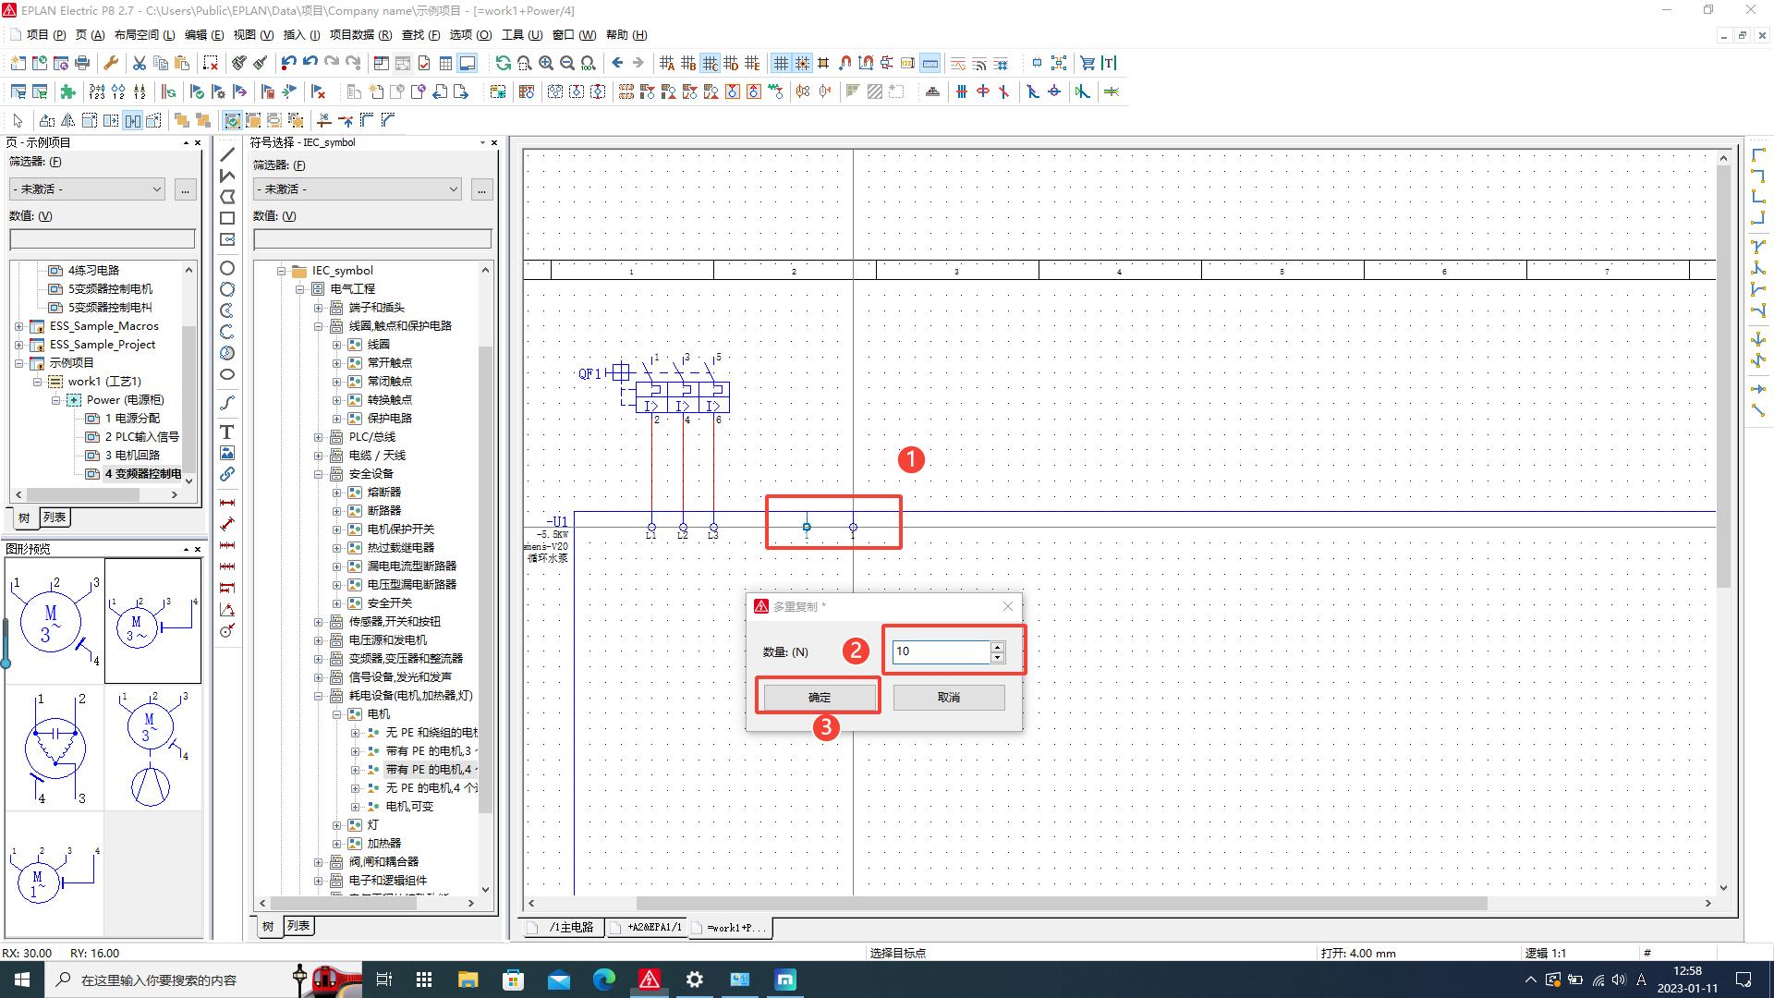
Task: Click the 取消 button in dialog
Action: pos(948,697)
